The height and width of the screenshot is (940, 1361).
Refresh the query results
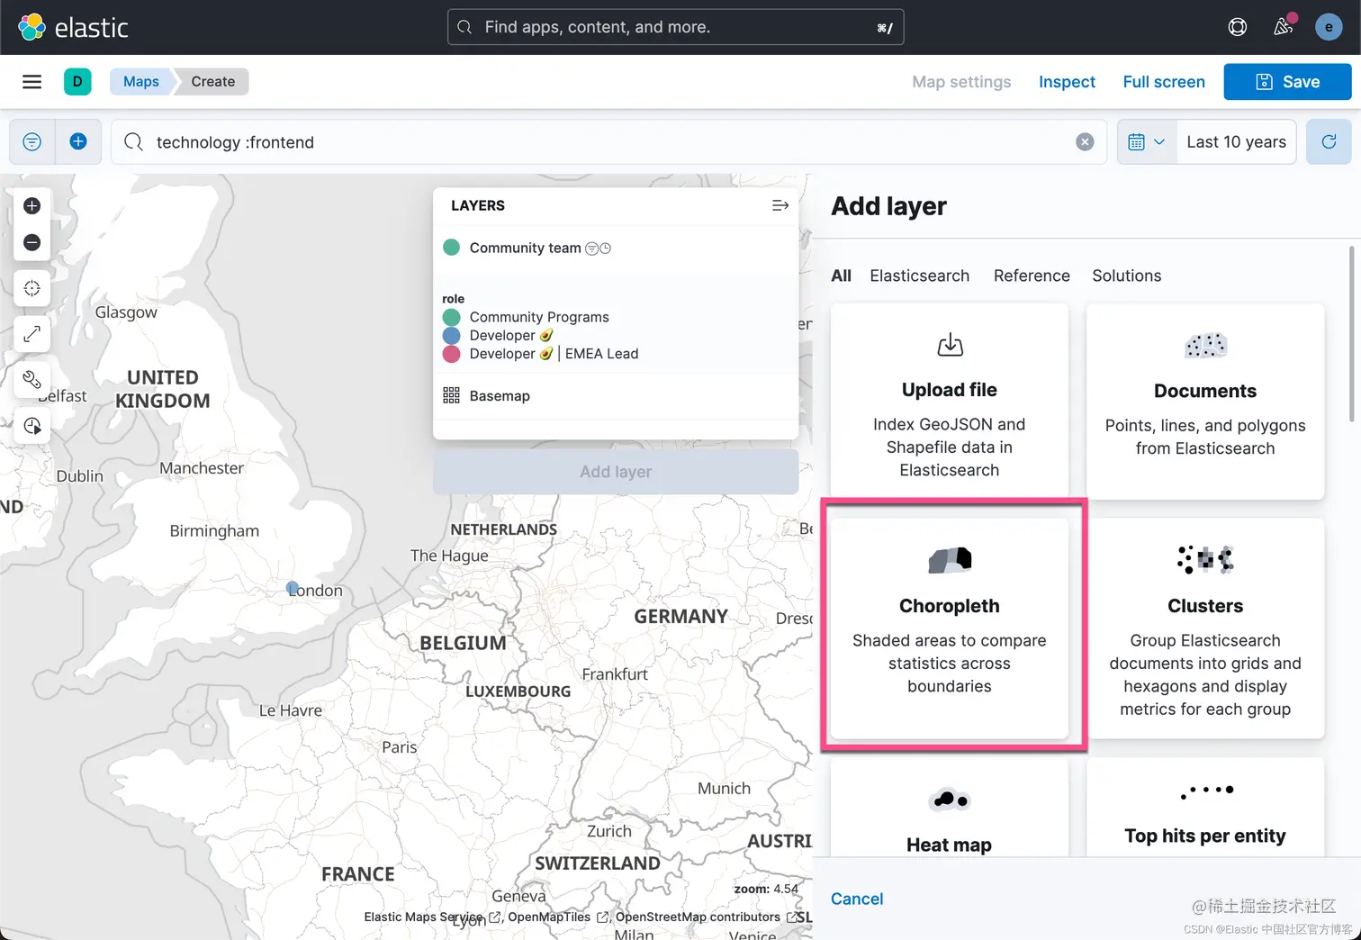click(x=1329, y=142)
